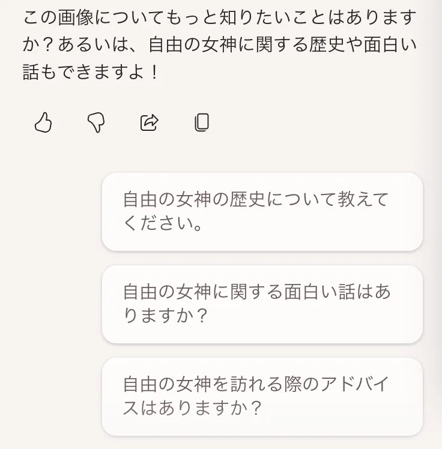Click the response line starting with この画像について
Screen dimensions: 442x449
coord(219,18)
